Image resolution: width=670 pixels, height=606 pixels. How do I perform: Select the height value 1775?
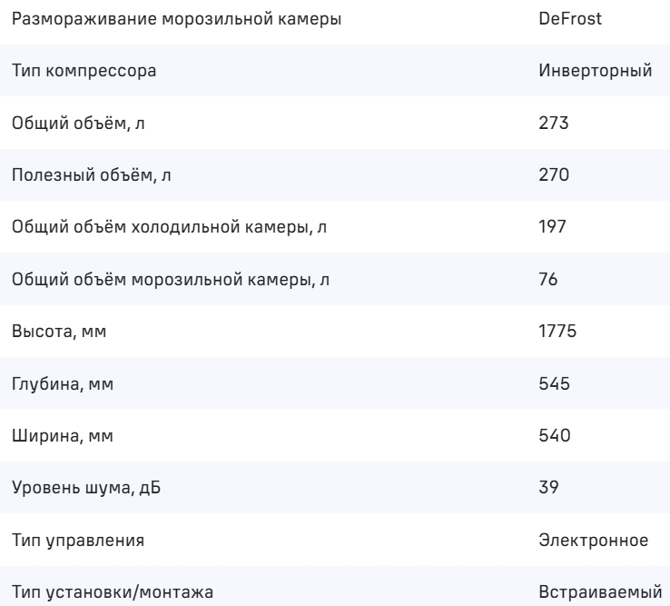pos(556,333)
